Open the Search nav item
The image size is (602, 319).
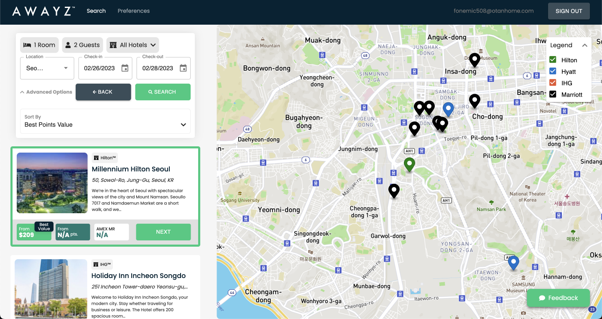[x=96, y=11]
